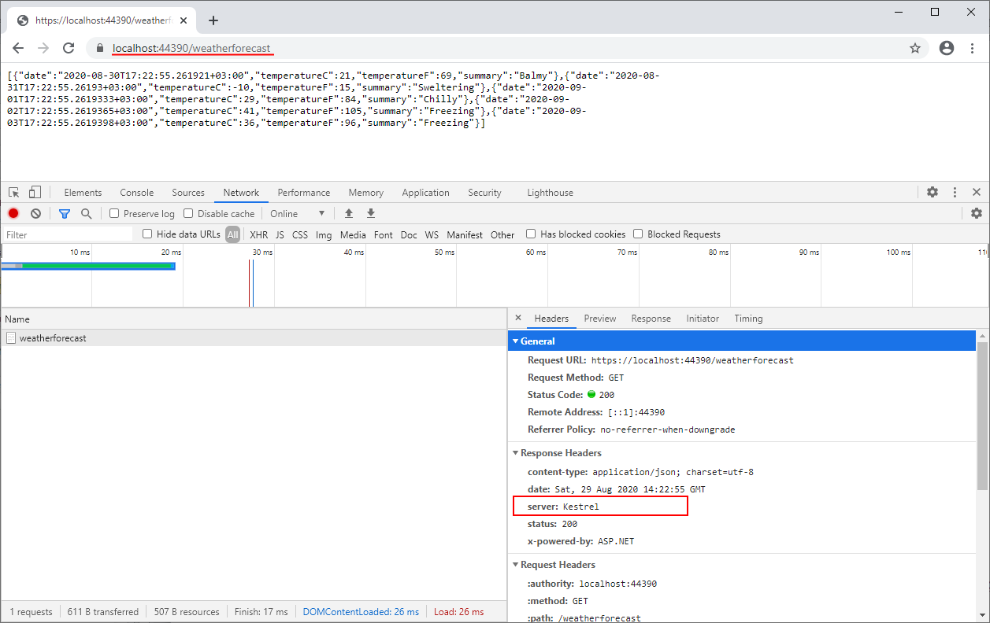Click the address bar URL
Image resolution: width=990 pixels, height=623 pixels.
coord(191,49)
